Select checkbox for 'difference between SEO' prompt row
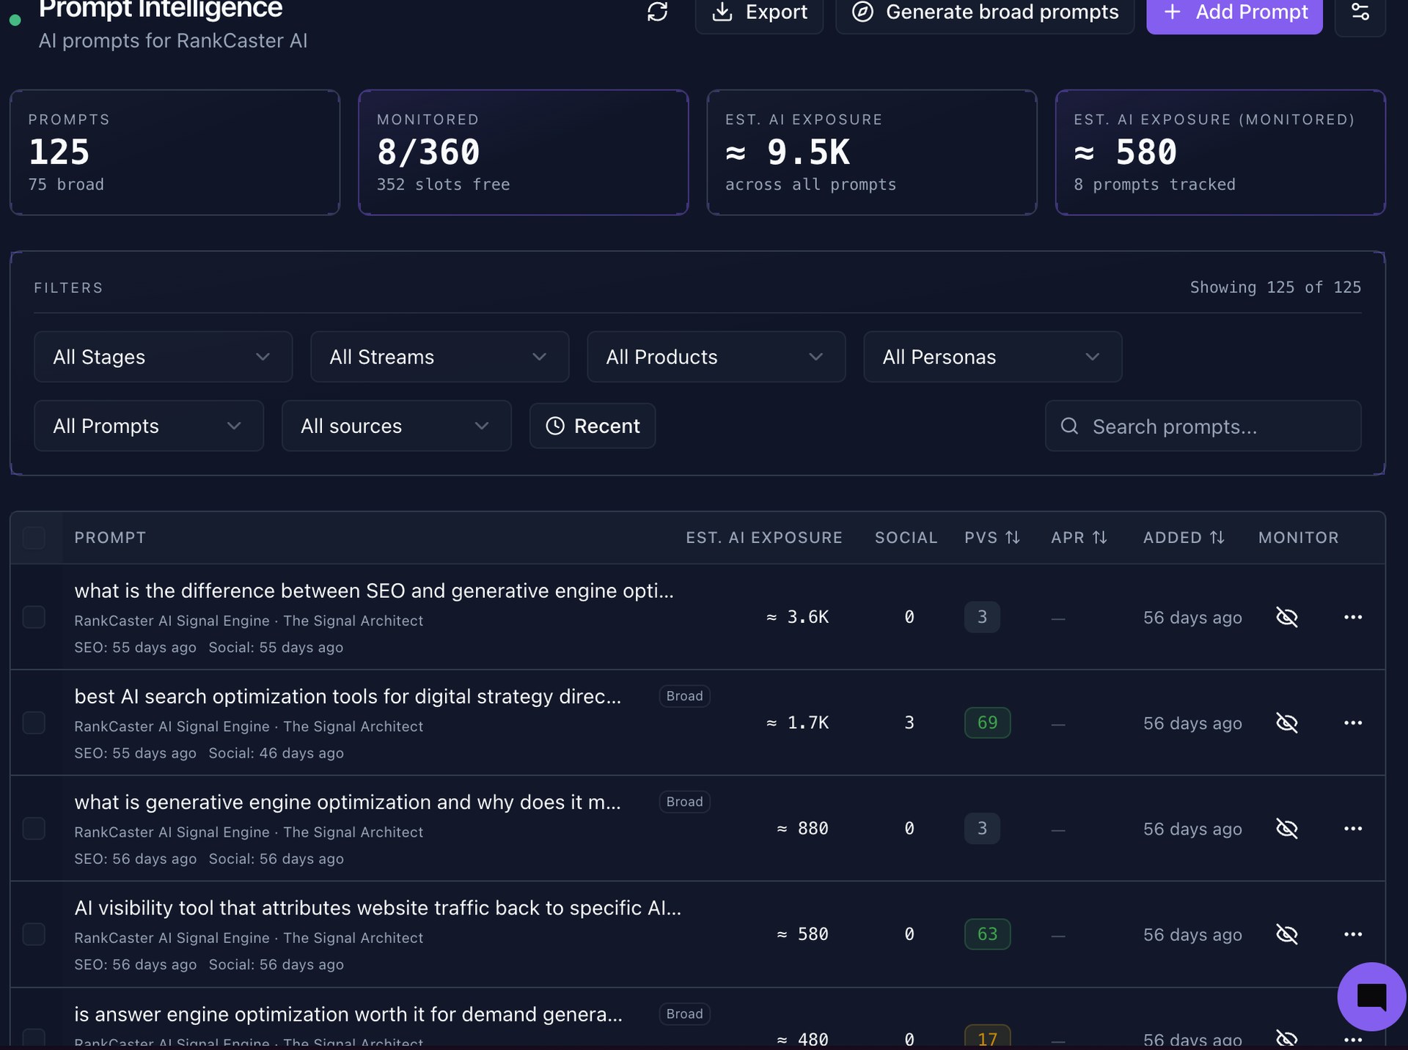This screenshot has width=1408, height=1050. 34,617
